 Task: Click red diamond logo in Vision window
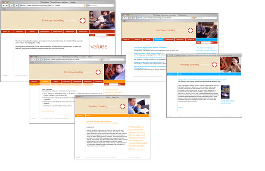pyautogui.click(x=98, y=72)
